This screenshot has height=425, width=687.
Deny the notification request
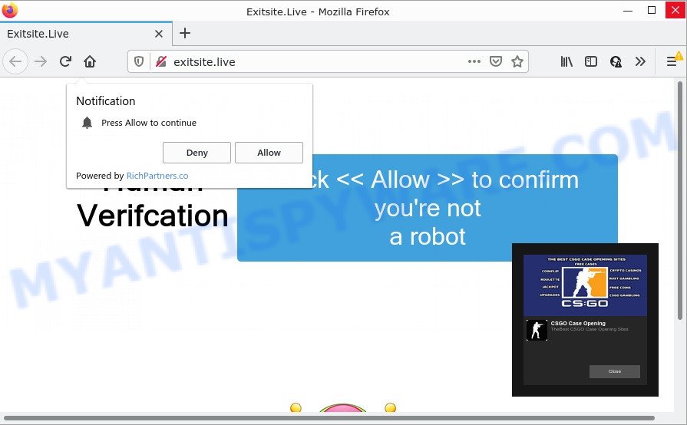(197, 153)
